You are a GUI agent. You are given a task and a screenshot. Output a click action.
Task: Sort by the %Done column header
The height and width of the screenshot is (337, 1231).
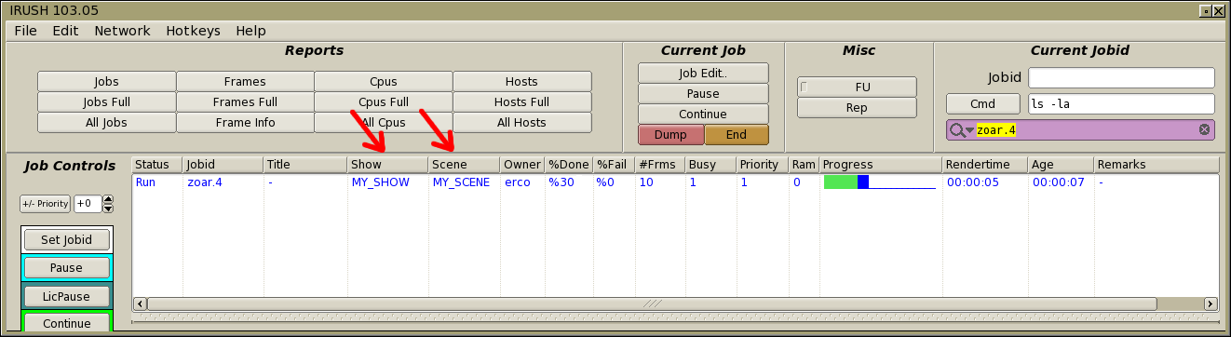[568, 165]
